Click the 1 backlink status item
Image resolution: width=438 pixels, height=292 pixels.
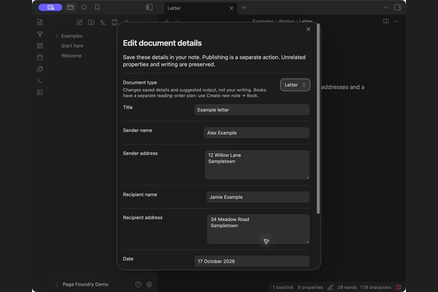click(x=283, y=287)
